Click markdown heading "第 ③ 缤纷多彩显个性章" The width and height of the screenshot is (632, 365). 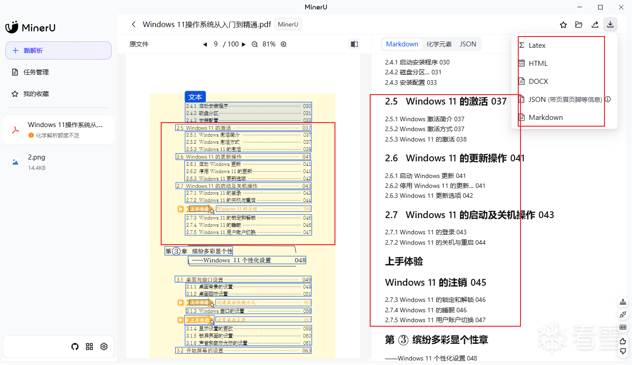point(437,340)
